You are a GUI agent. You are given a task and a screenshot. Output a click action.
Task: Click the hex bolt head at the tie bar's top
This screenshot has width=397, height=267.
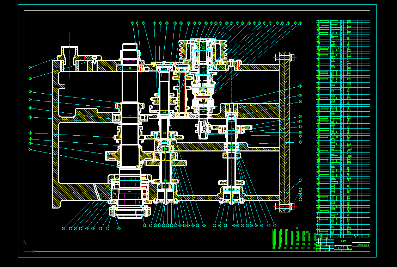click(292, 58)
